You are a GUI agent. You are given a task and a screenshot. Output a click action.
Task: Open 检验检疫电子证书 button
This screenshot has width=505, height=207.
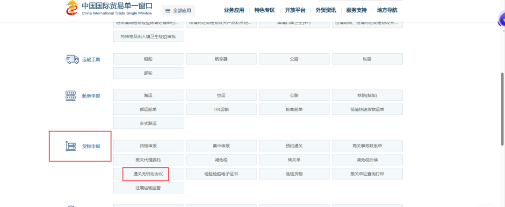221,174
